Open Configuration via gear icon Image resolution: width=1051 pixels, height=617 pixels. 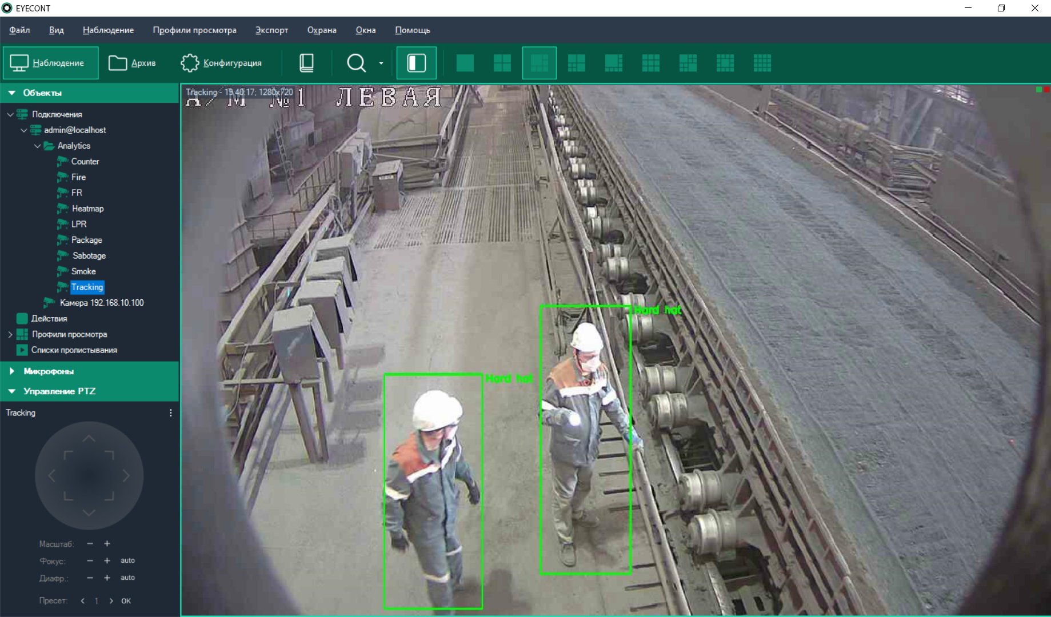(x=190, y=63)
